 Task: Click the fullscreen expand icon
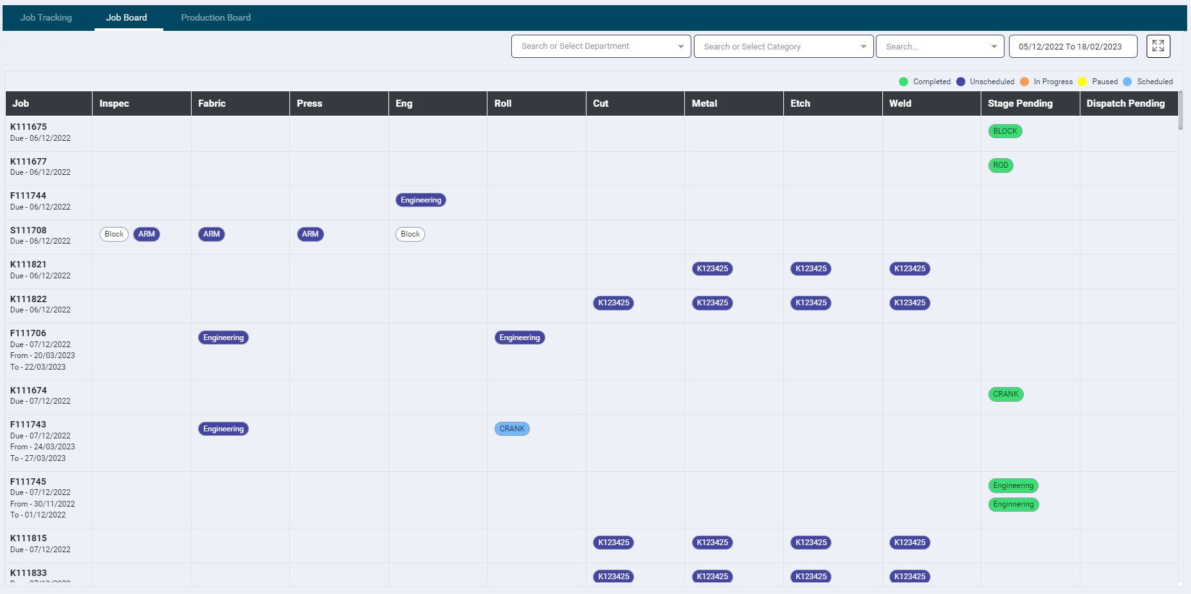tap(1158, 46)
